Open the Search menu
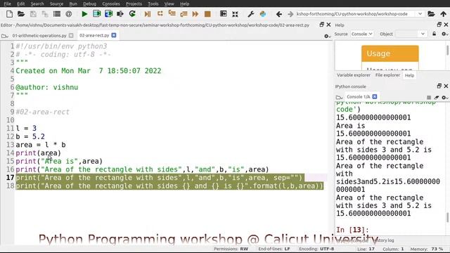The height and width of the screenshot is (253, 450). coord(37,4)
